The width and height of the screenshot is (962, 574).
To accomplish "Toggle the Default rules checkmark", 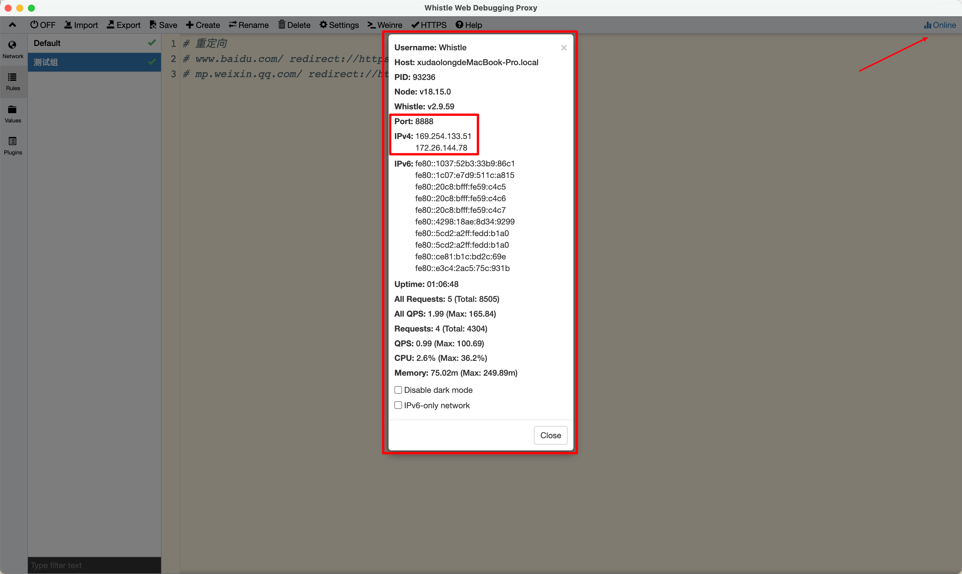I will [152, 43].
